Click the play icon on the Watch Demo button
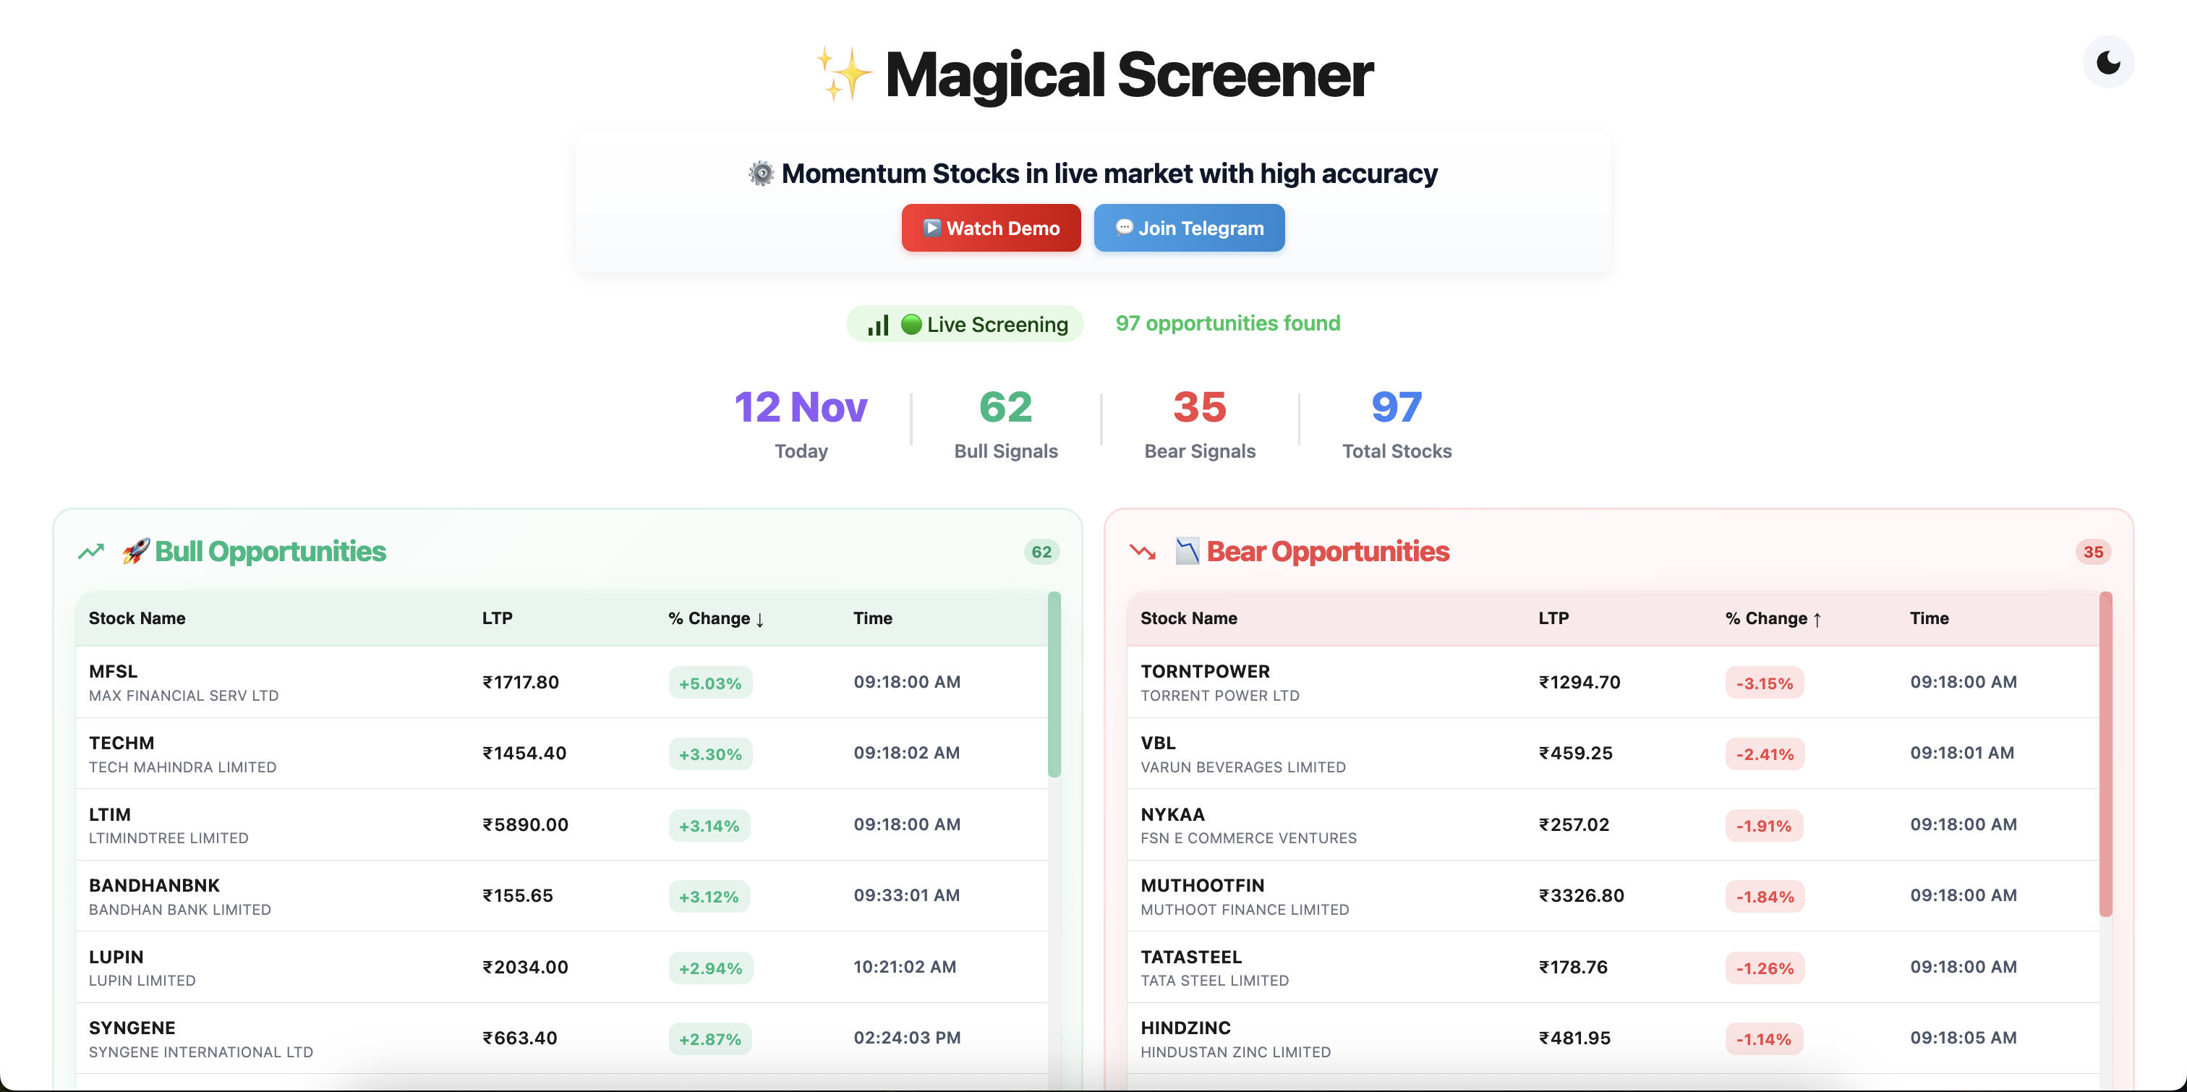The width and height of the screenshot is (2187, 1092). [x=931, y=228]
